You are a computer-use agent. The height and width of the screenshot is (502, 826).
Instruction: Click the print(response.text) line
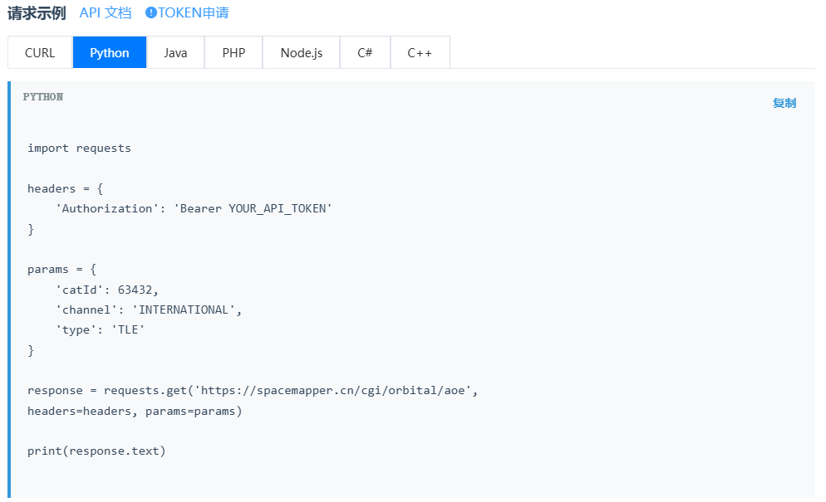point(96,451)
